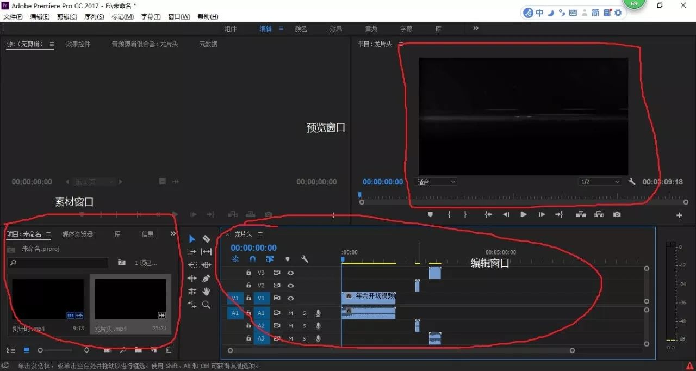Go to In point in Program monitor
Screen dimensions: 696x371
click(488, 215)
